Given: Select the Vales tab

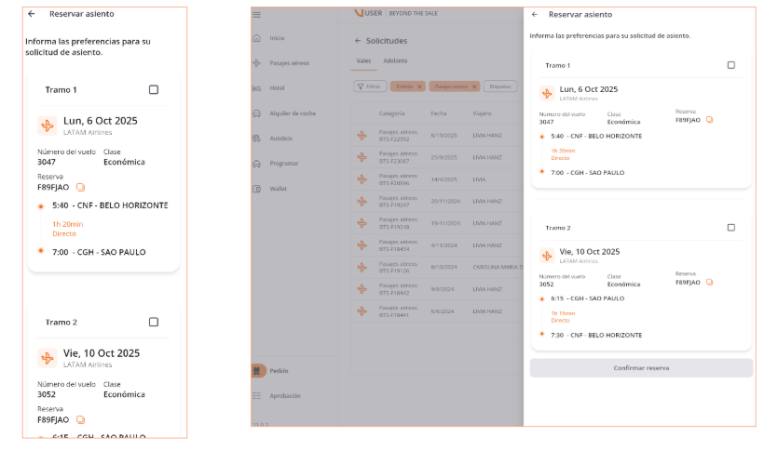Looking at the screenshot, I should click(364, 60).
